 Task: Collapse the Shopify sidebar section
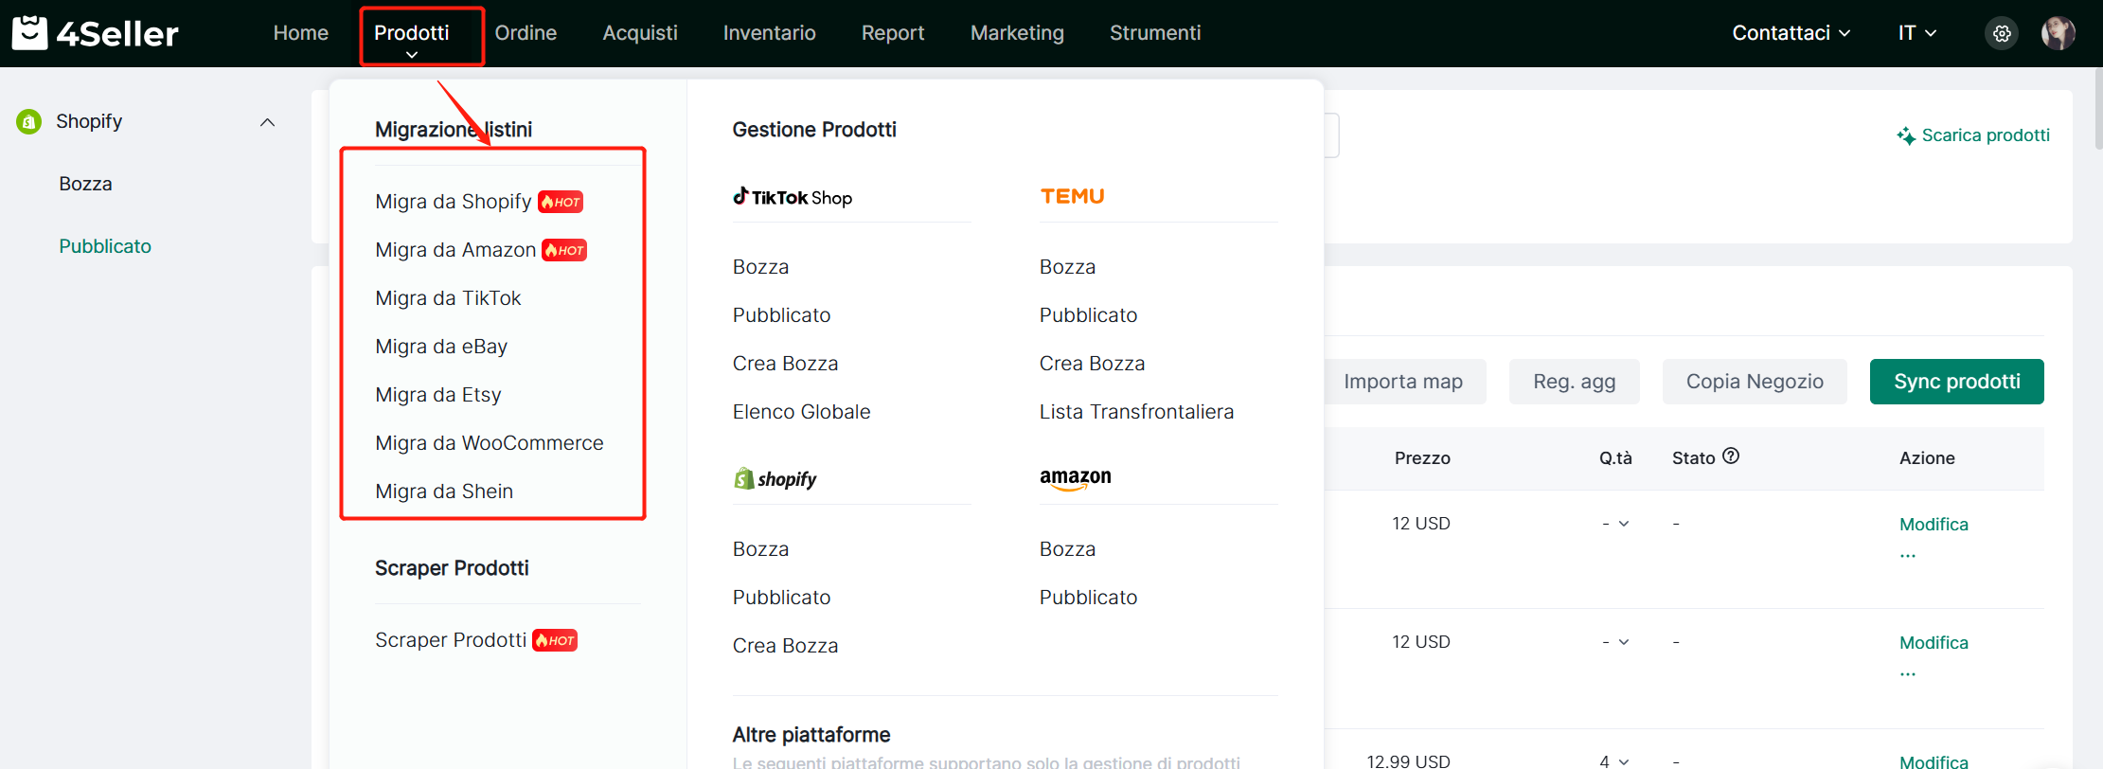click(x=268, y=122)
